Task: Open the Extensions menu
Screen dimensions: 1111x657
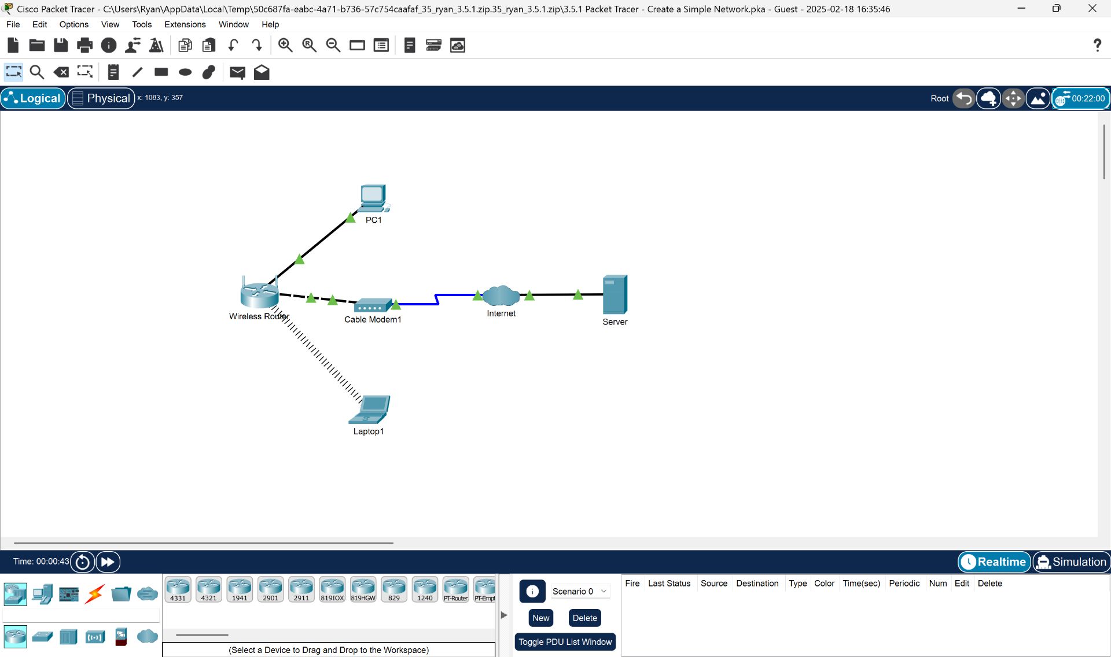Action: click(x=185, y=24)
